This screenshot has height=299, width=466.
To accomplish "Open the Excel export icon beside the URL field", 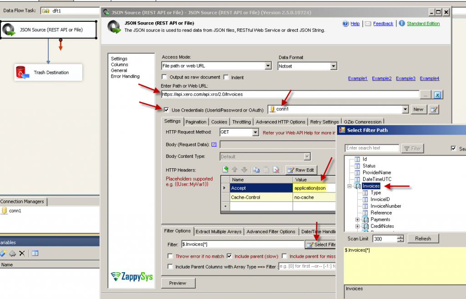I will (438, 94).
